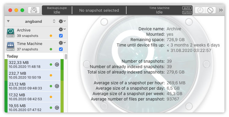Screen dimensions: 229x117
Task: Click the backup disk toolbar icon
Action: [x=34, y=10]
